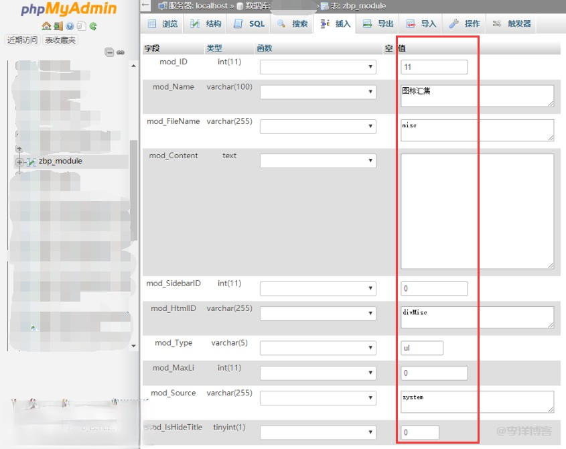Refresh navigation panel with green refresh icon
The height and width of the screenshot is (449, 566).
click(94, 26)
